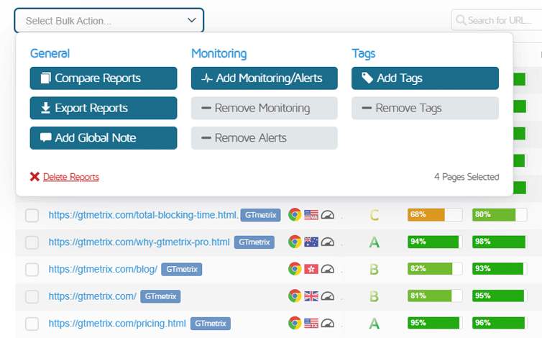Viewport: 542px width, 338px height.
Task: Choose Add Tags from bulk actions
Action: (x=424, y=78)
